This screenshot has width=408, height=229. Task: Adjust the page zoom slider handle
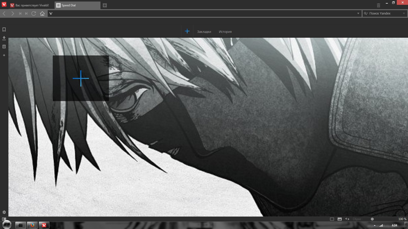(x=372, y=219)
